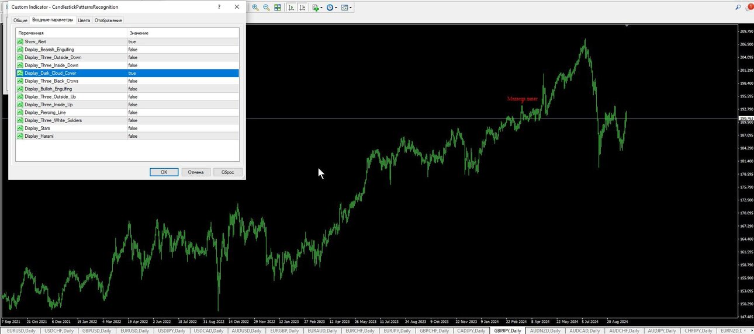Open the AUDCAD,Daily chart tab
The image size is (754, 334).
tap(584, 330)
